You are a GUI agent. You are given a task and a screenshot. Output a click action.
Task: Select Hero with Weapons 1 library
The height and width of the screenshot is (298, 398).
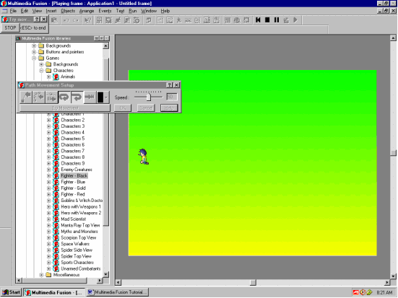[81, 206]
